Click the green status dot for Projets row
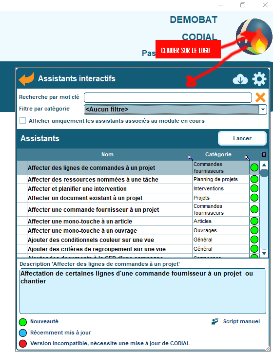The height and width of the screenshot is (352, 273). (x=254, y=198)
